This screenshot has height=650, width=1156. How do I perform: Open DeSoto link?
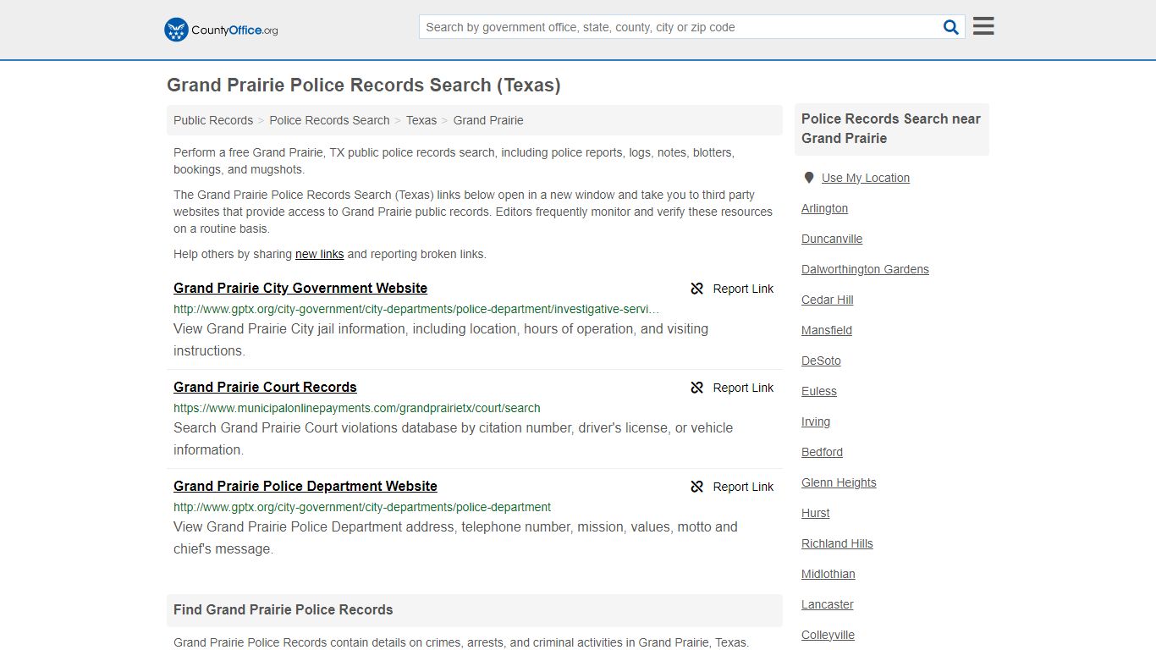[821, 361]
